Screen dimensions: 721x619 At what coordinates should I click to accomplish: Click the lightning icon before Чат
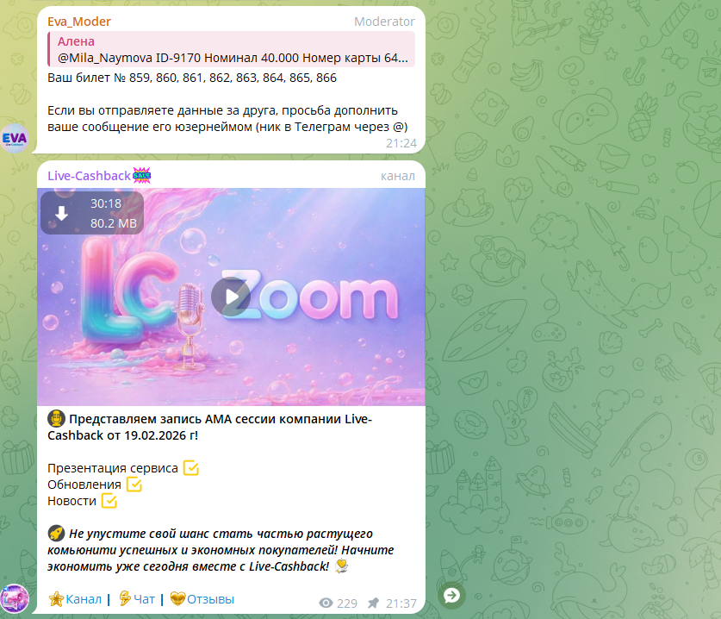125,598
